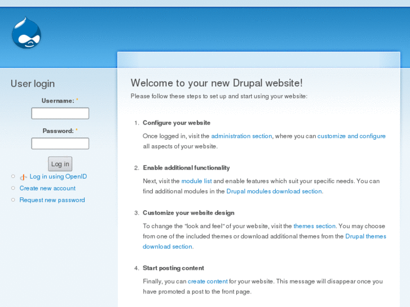This screenshot has height=307, width=410.
Task: Open Log in using OpenID link
Action: pyautogui.click(x=58, y=177)
